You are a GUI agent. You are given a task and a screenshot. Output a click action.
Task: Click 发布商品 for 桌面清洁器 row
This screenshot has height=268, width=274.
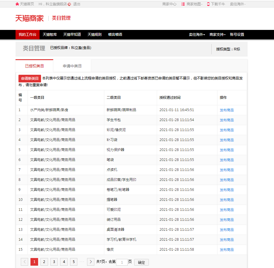(227, 230)
